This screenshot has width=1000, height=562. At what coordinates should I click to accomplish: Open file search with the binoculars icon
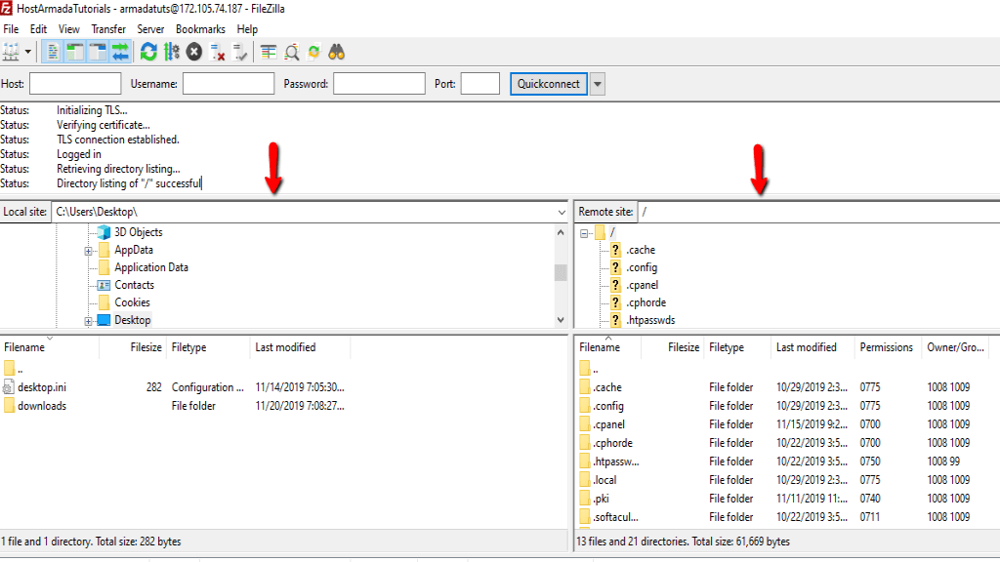(335, 51)
